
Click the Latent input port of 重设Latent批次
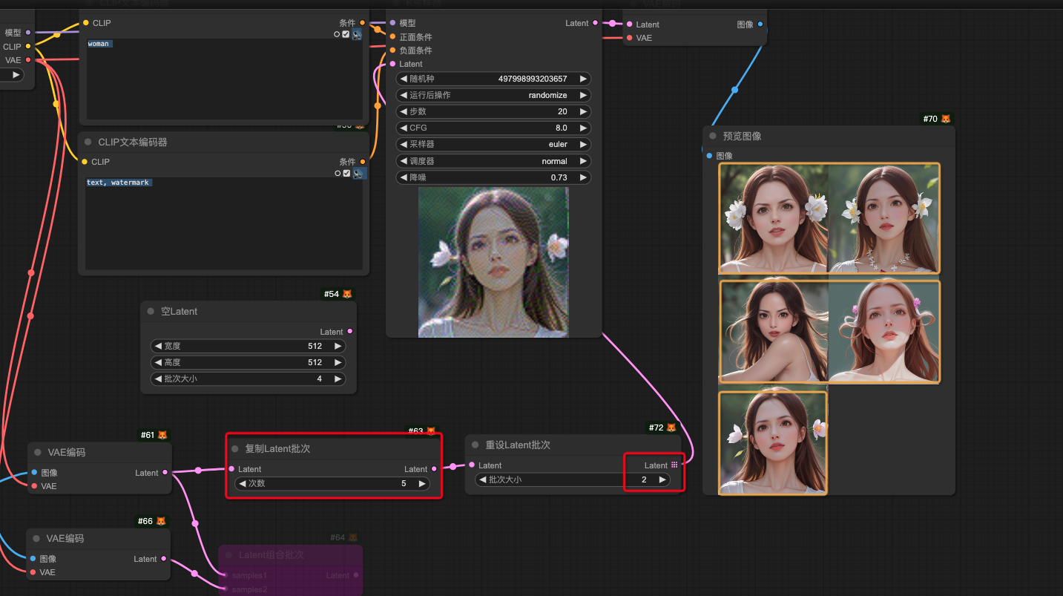[x=473, y=465]
